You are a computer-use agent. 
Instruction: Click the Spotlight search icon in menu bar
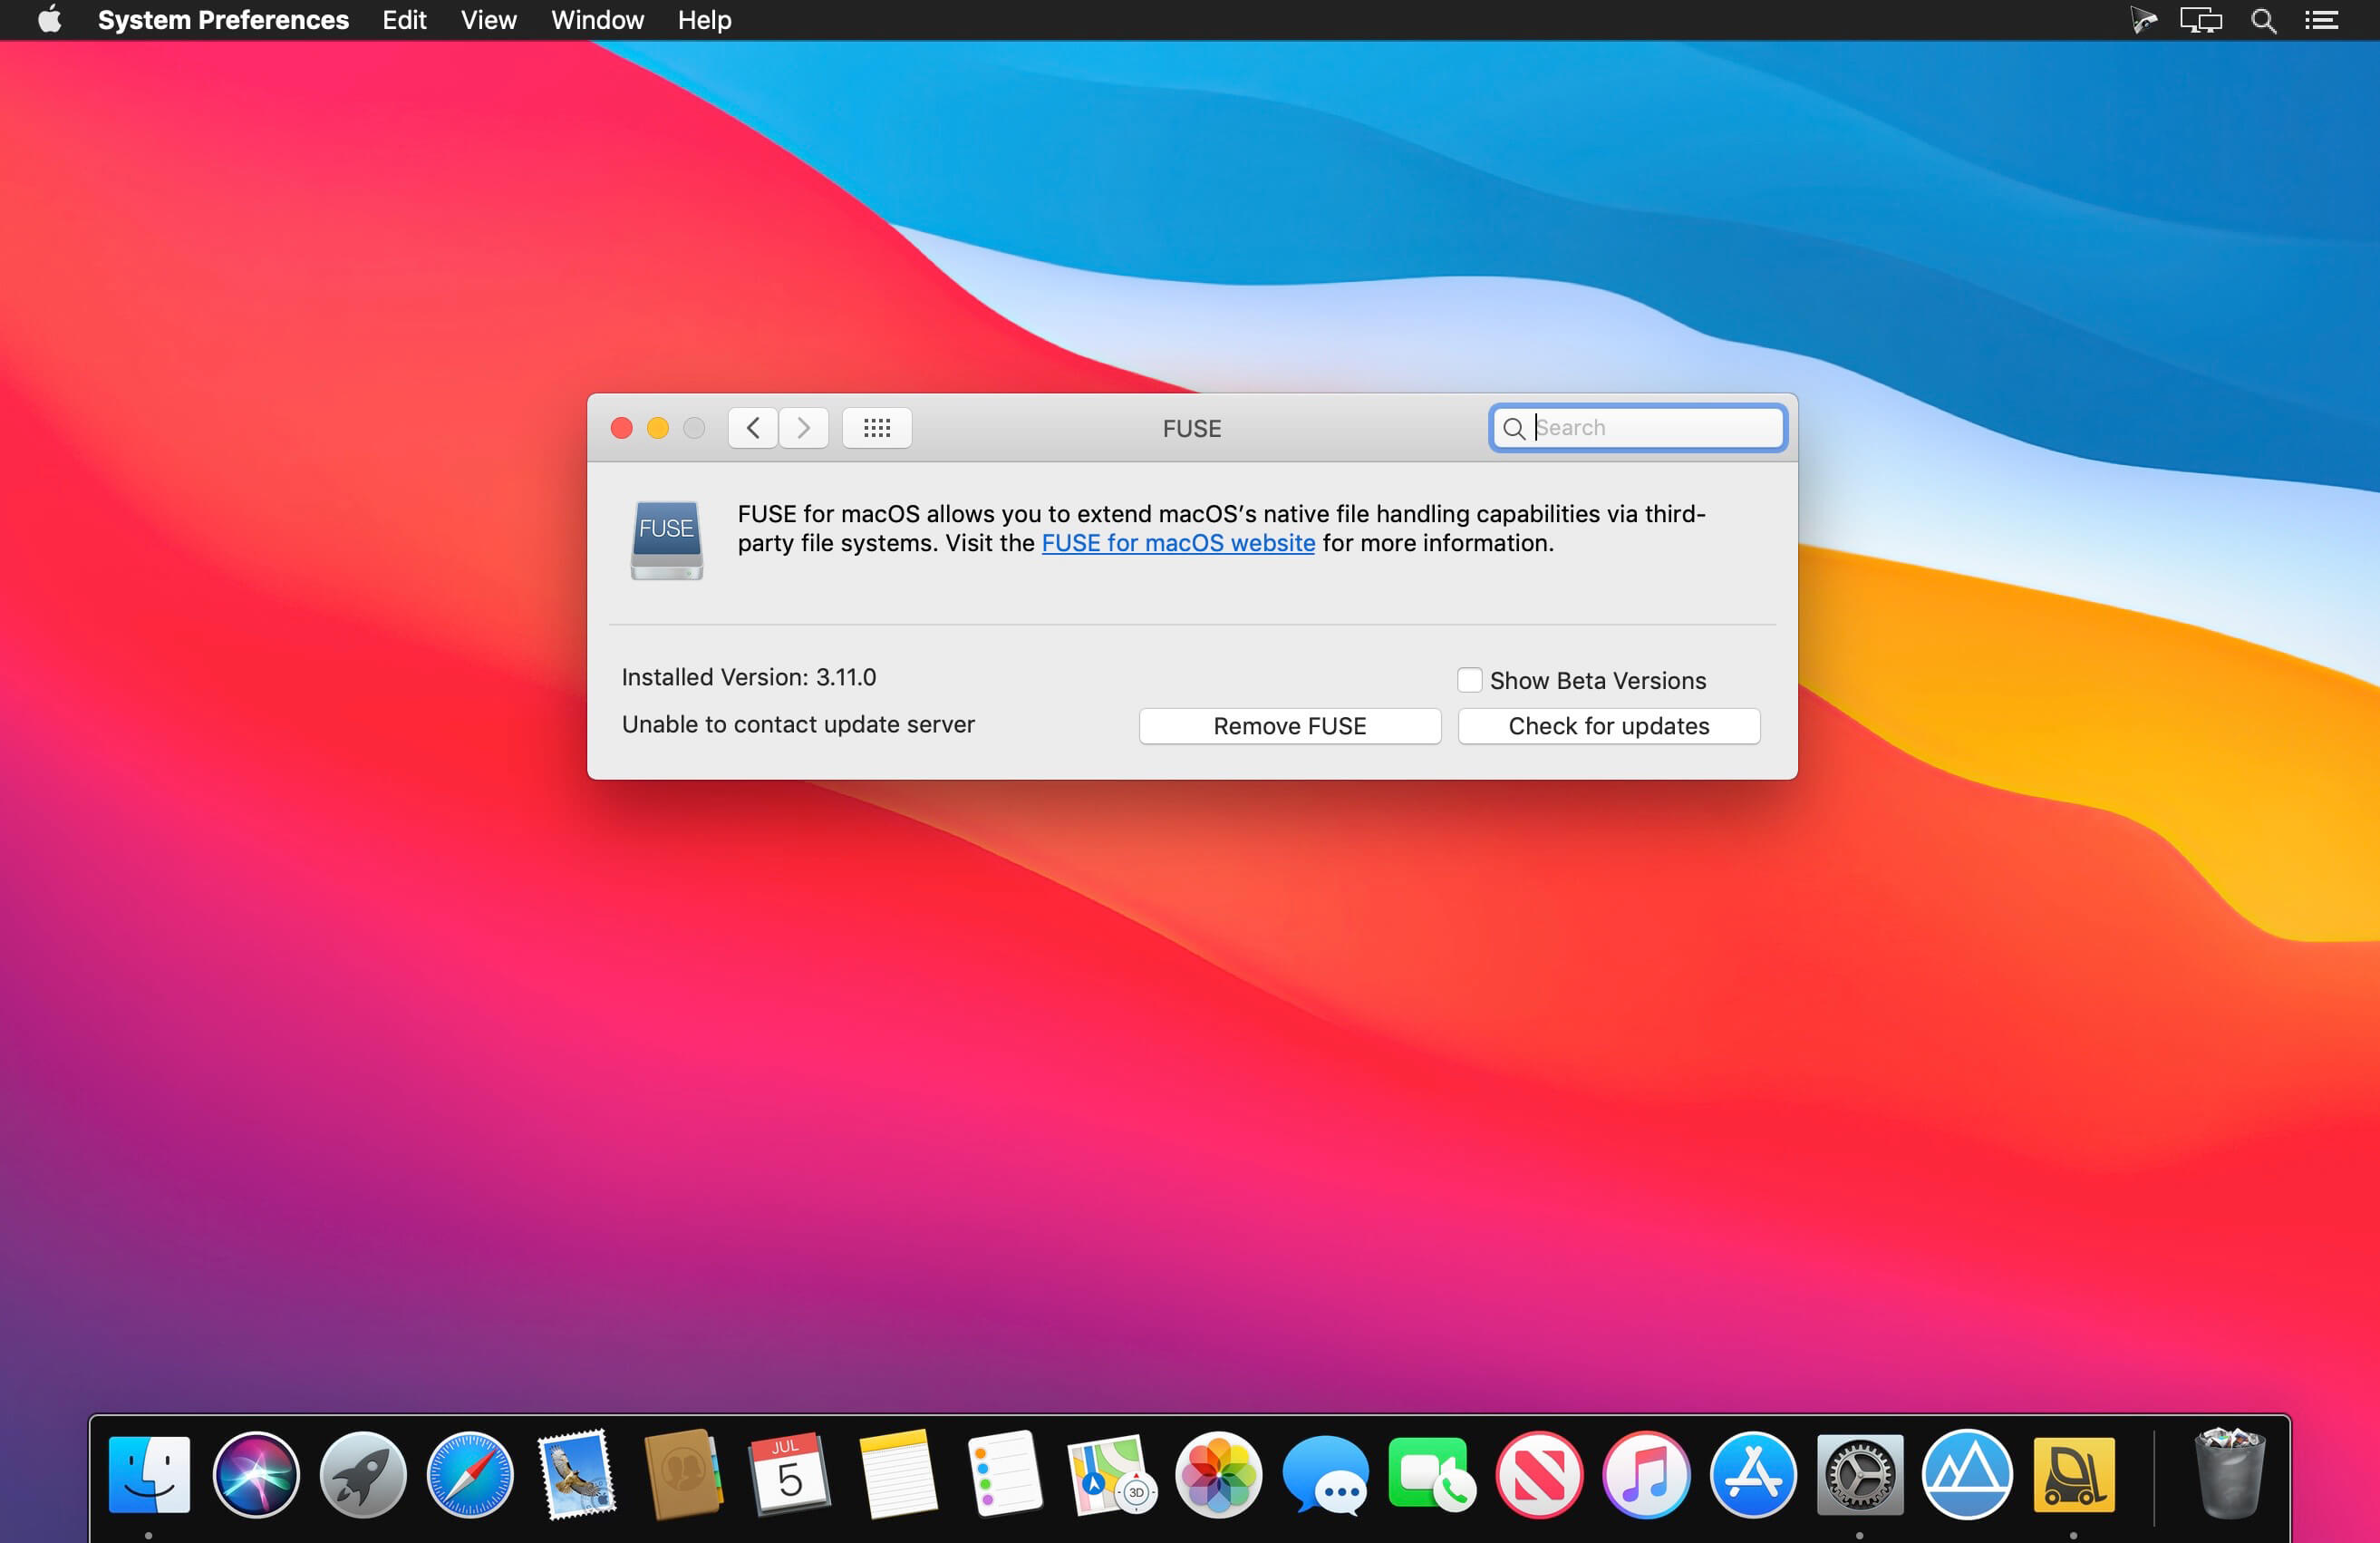point(2263,20)
